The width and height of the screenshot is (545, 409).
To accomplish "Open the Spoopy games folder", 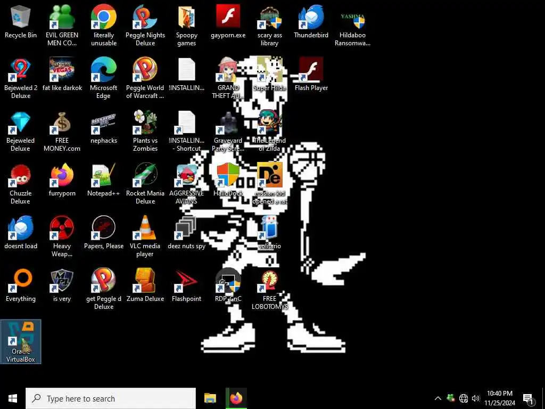I will point(187,25).
